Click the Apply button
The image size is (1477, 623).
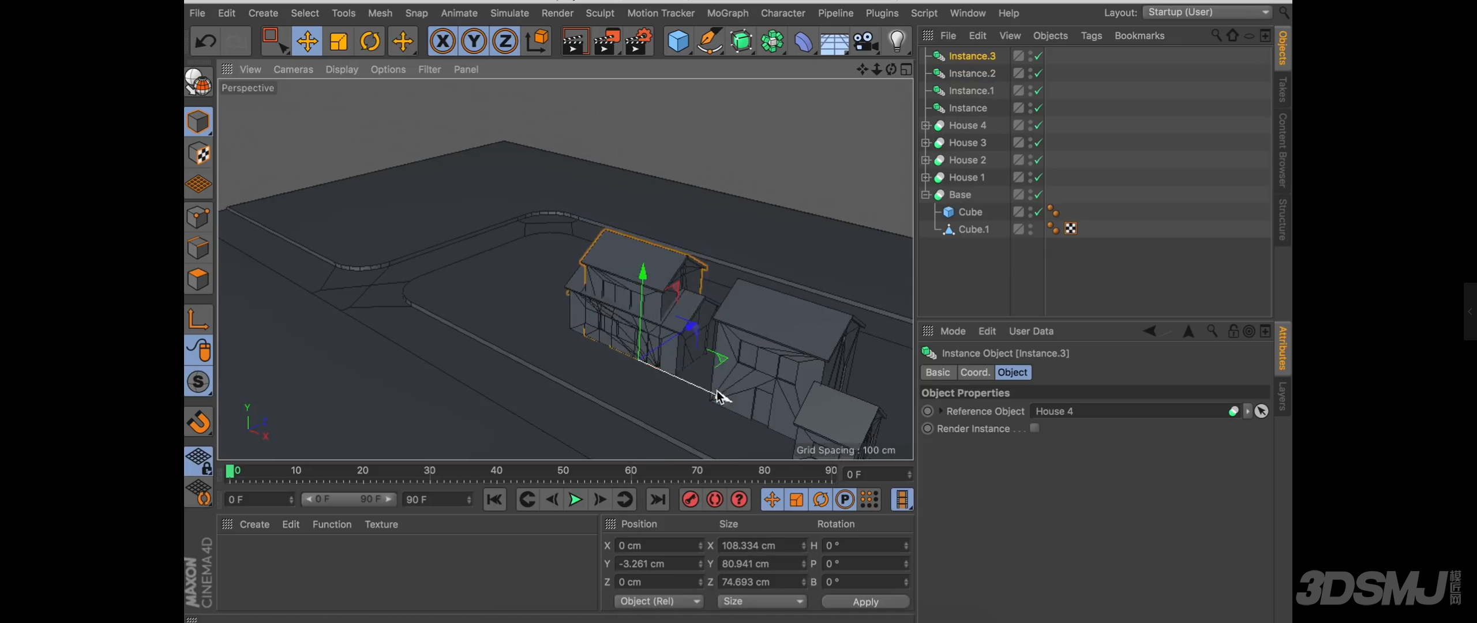865,602
